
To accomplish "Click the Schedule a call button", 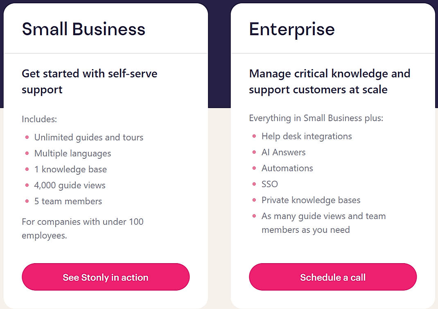I will click(x=332, y=277).
